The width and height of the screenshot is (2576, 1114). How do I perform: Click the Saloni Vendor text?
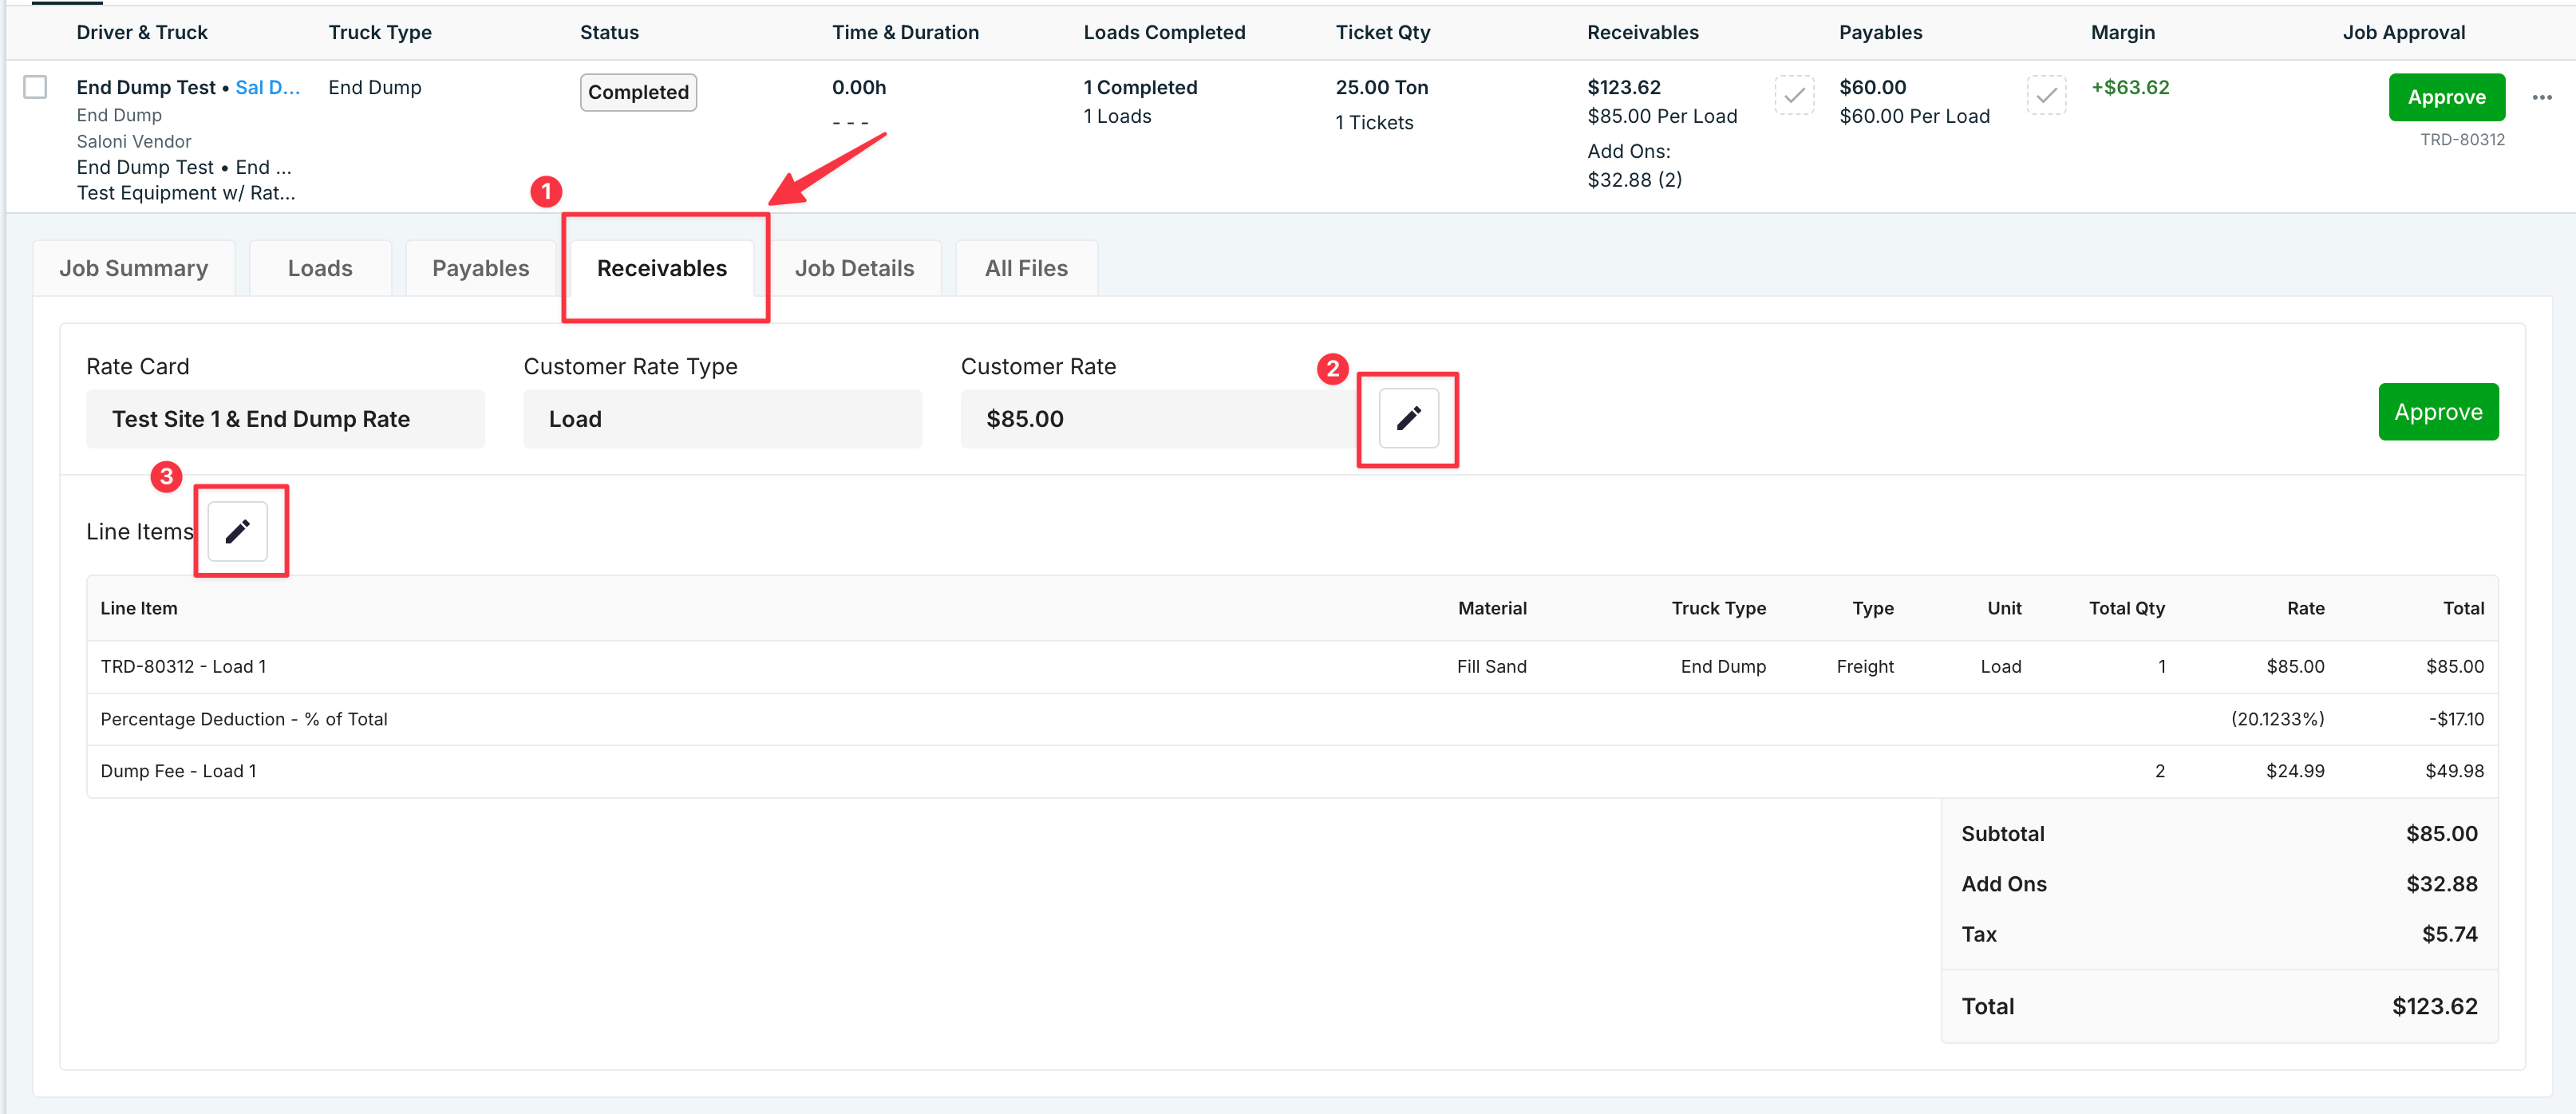(133, 141)
